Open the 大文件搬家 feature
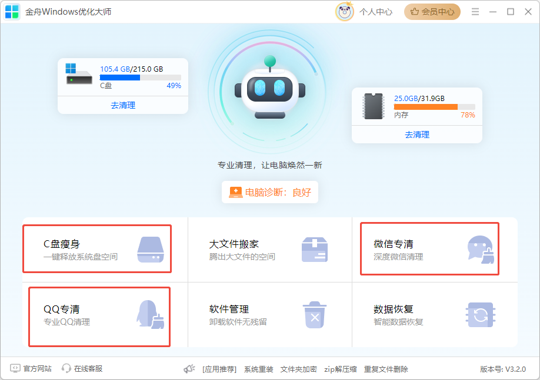This screenshot has height=380, width=540. (270, 250)
